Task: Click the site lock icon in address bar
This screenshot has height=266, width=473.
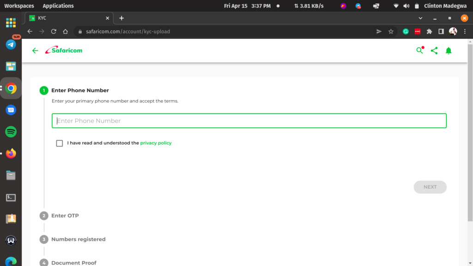Action: [80, 31]
